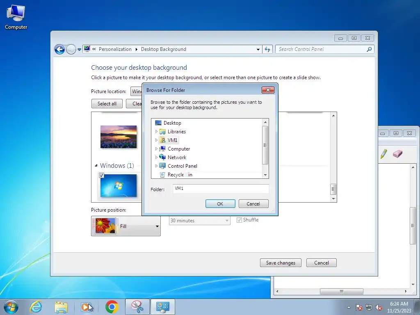Click the Control Panel taskbar button
This screenshot has height=315, width=420.
click(x=162, y=307)
